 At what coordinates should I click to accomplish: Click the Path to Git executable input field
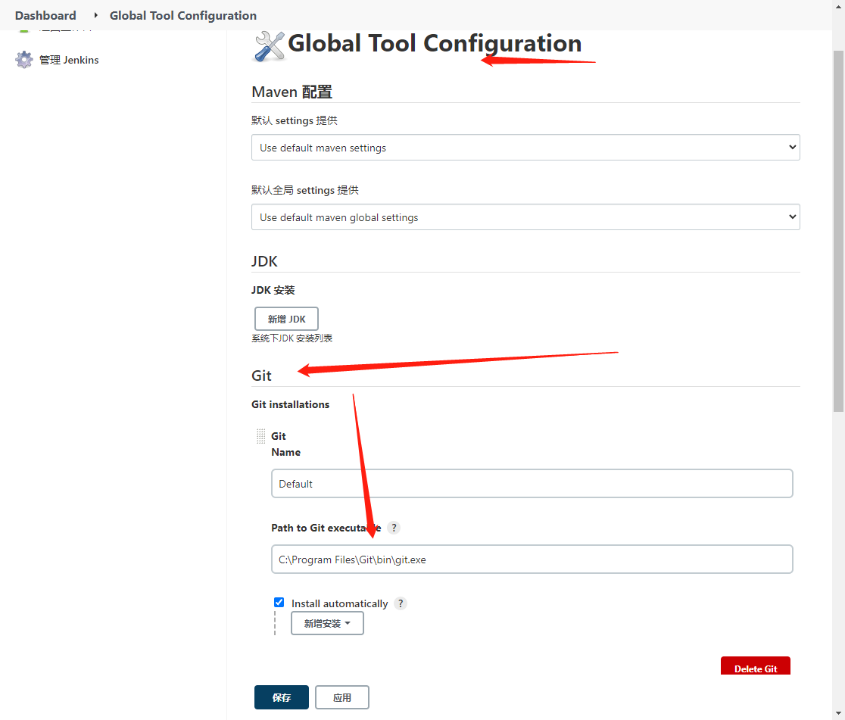(532, 559)
